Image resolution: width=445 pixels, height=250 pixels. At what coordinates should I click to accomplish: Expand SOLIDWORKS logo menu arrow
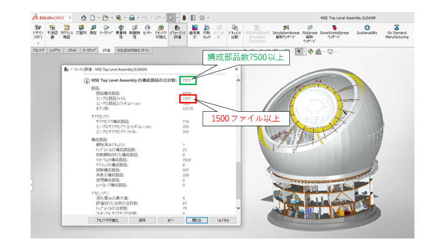tap(70, 18)
